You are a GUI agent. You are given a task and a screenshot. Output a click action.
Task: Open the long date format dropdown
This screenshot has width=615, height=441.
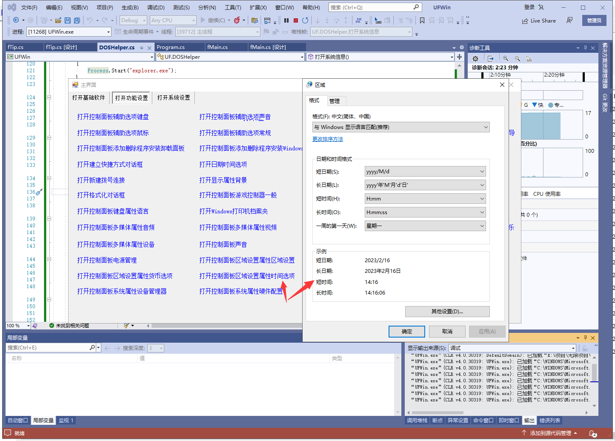[x=425, y=185]
